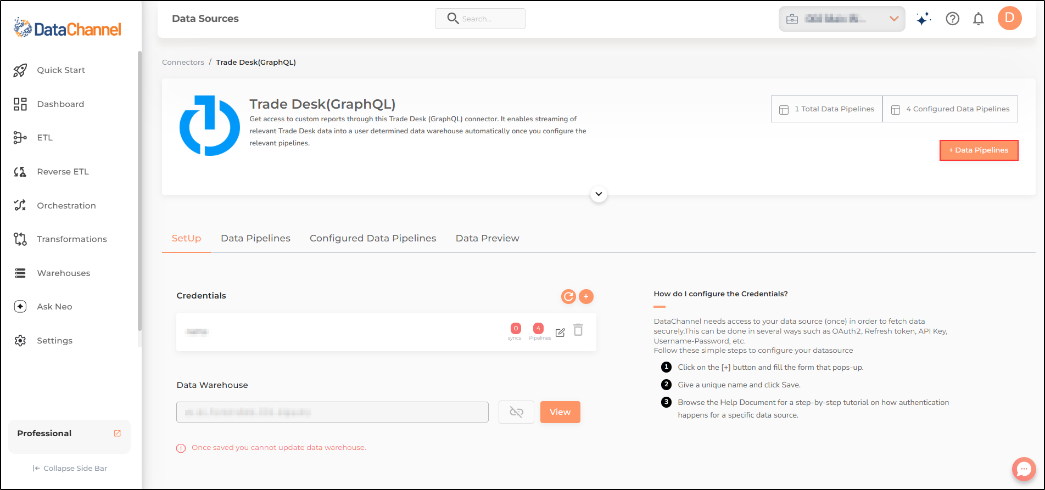
Task: Click the syncs count badge
Action: pyautogui.click(x=516, y=329)
